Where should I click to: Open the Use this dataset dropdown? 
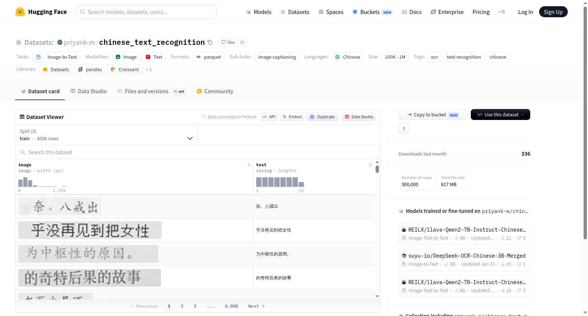pyautogui.click(x=501, y=115)
